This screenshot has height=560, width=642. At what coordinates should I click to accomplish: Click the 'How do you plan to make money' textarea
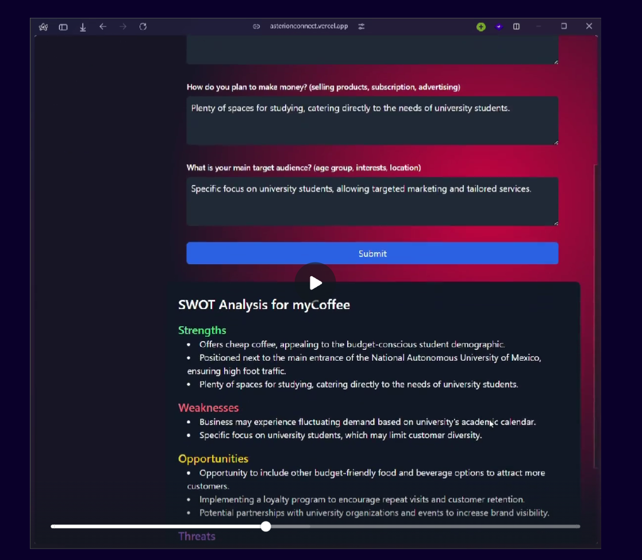(x=372, y=121)
